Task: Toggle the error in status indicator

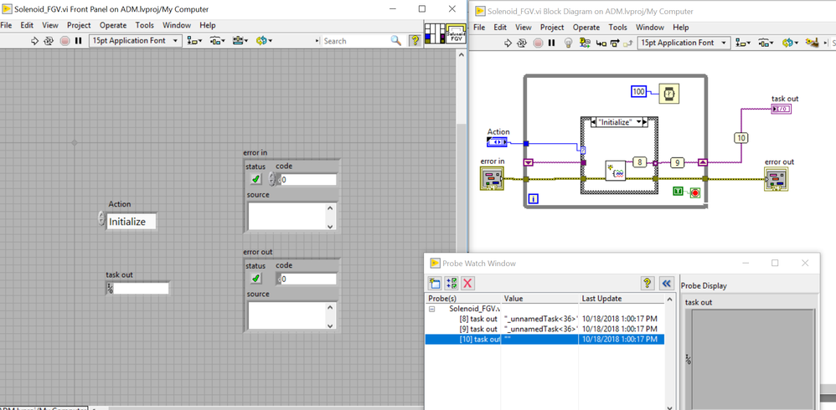Action: [256, 180]
